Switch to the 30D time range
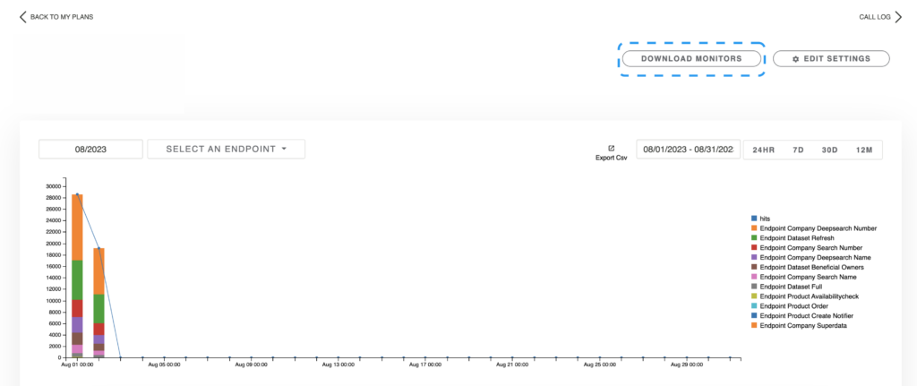The height and width of the screenshot is (386, 917). (830, 150)
